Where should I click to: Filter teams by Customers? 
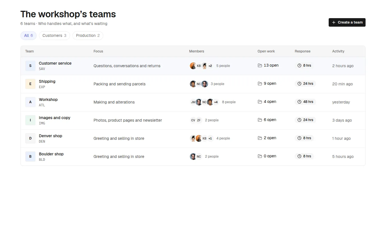[x=54, y=35]
